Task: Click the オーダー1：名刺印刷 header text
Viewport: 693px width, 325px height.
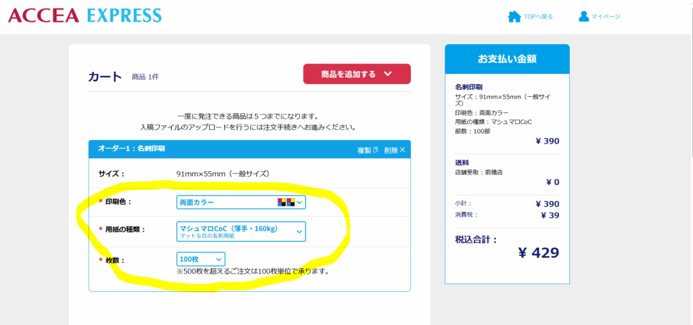Action: click(x=131, y=149)
